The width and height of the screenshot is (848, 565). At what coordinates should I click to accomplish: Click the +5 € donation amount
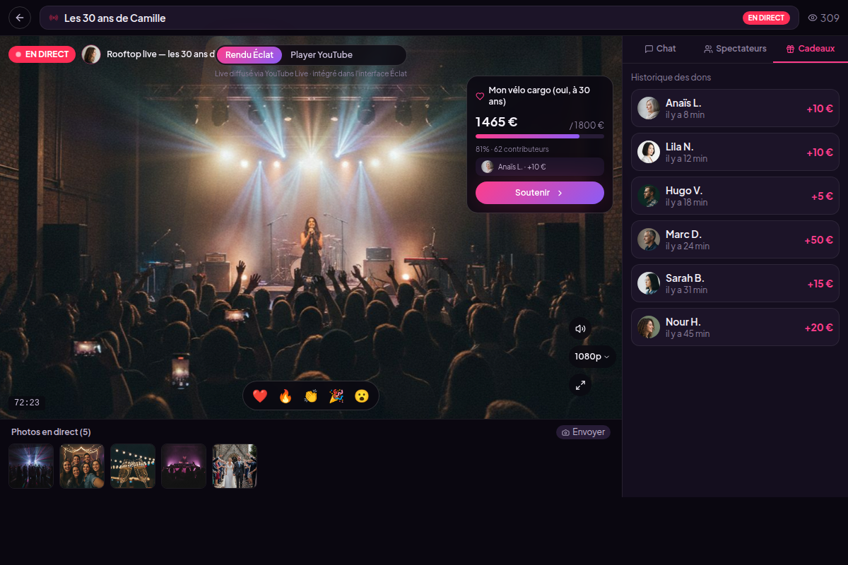click(x=823, y=196)
